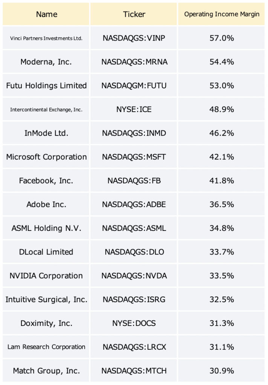Select the Lam Research Corporation cell
This screenshot has width=268, height=385.
click(46, 347)
